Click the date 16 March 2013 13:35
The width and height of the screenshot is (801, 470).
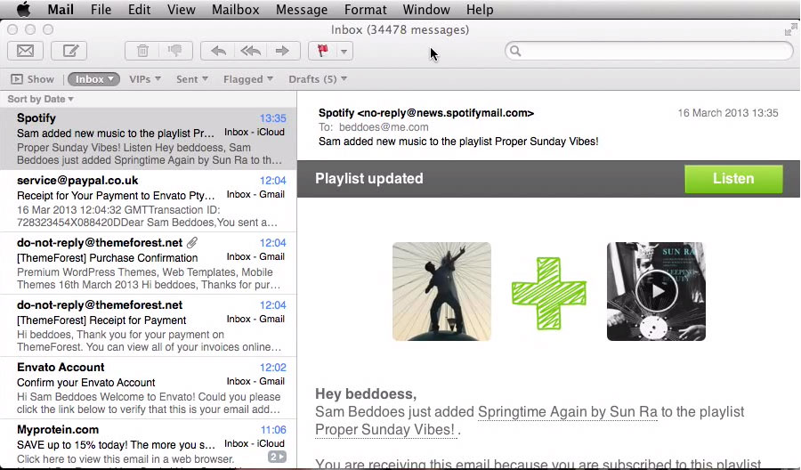click(728, 113)
